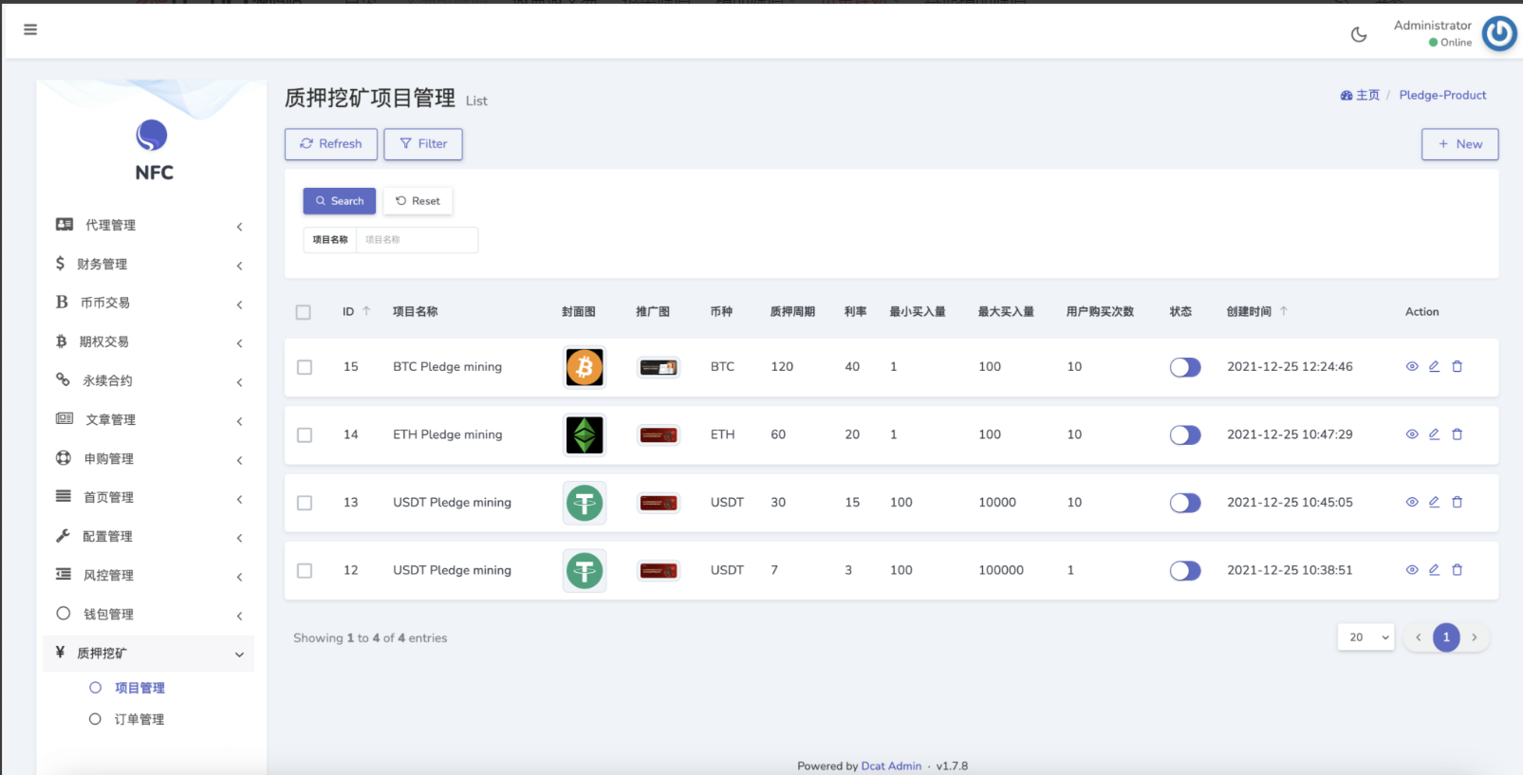The image size is (1523, 775).
Task: Click view eye icon for BTC Pledge mining
Action: tap(1412, 367)
